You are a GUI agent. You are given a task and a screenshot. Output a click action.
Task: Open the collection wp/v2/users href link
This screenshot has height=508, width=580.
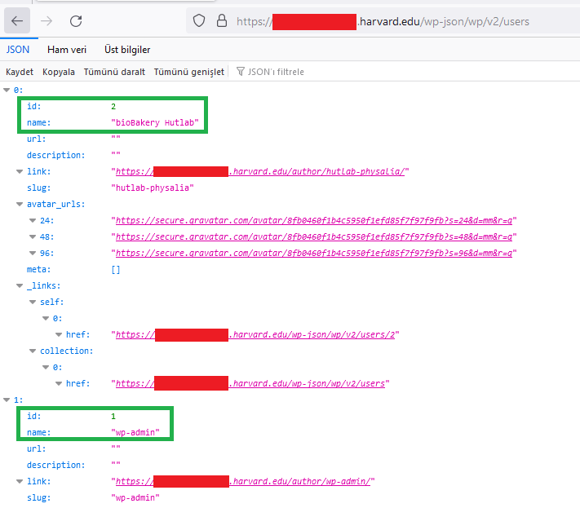point(250,383)
